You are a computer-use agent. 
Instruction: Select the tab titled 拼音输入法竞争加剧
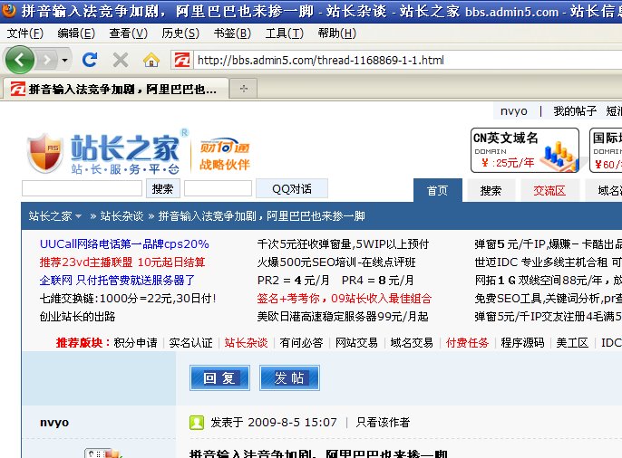click(114, 89)
